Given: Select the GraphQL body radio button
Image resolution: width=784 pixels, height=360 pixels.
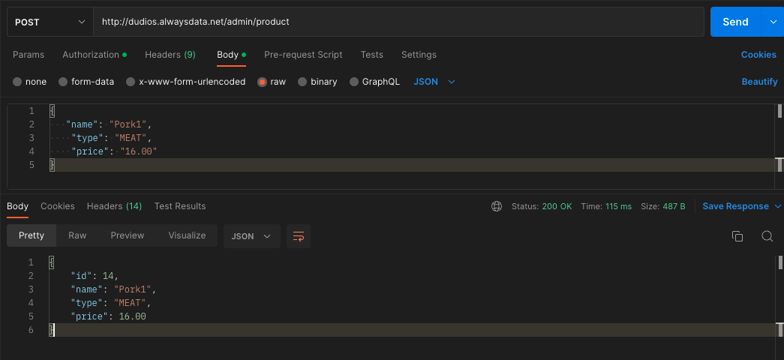Looking at the screenshot, I should [354, 82].
